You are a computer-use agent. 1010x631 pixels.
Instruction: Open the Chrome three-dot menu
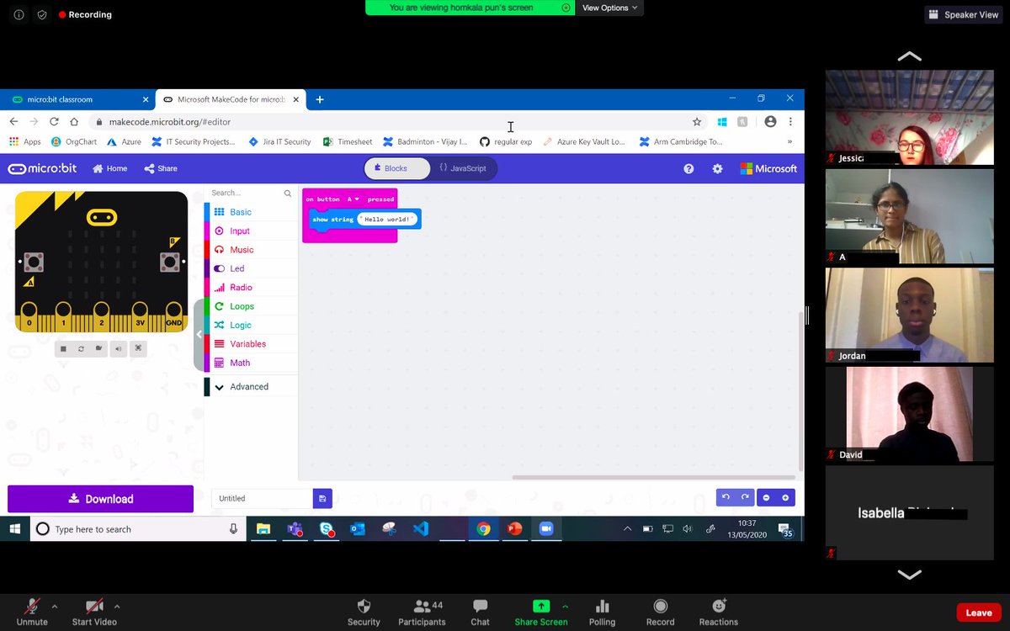pyautogui.click(x=790, y=122)
